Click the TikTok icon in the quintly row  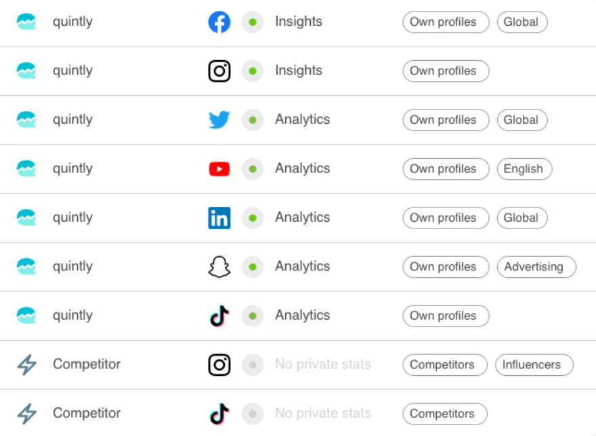(x=219, y=316)
